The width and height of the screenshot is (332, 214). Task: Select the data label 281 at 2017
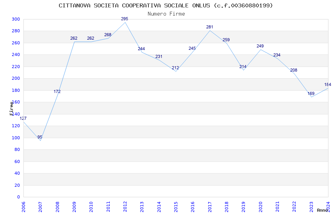coord(209,27)
